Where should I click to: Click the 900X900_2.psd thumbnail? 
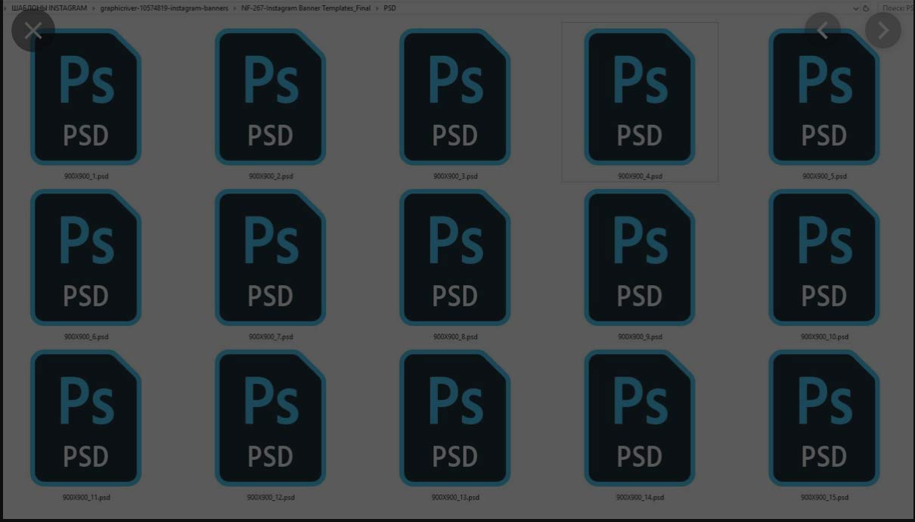(270, 97)
